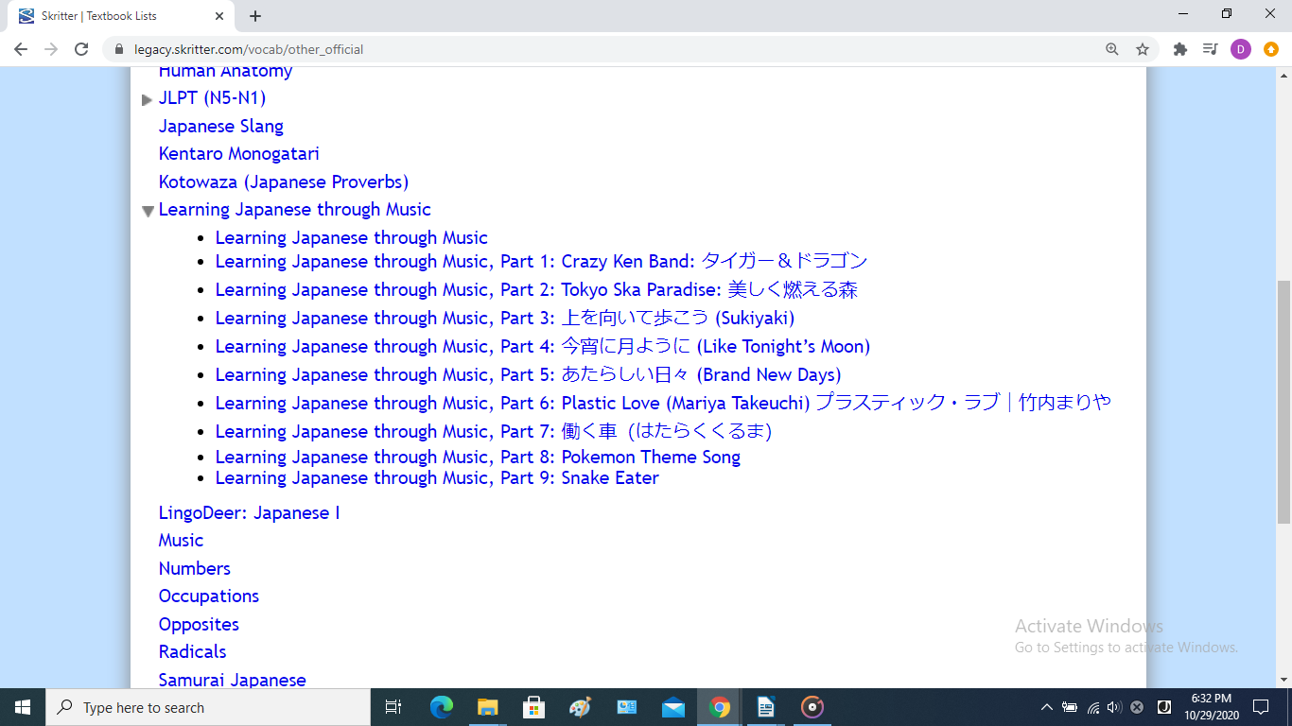Open Part 3 Sukiyaki link

(505, 318)
